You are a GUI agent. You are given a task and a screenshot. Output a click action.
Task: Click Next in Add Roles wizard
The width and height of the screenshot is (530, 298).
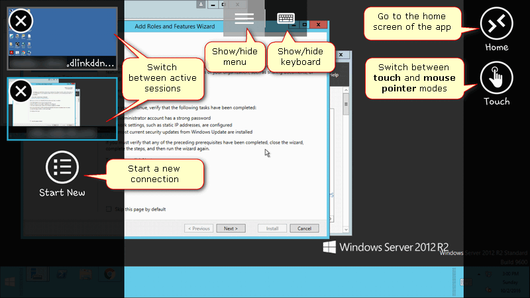[231, 228]
